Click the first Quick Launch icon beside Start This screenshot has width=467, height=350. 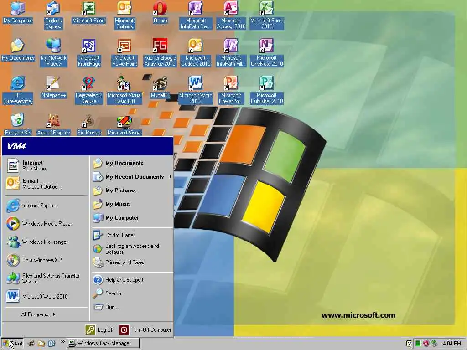click(x=31, y=344)
